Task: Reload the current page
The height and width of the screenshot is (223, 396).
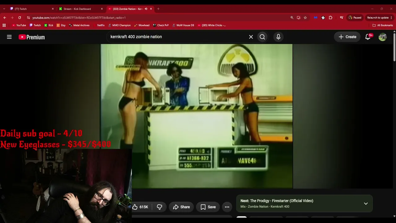Action: coord(19,18)
